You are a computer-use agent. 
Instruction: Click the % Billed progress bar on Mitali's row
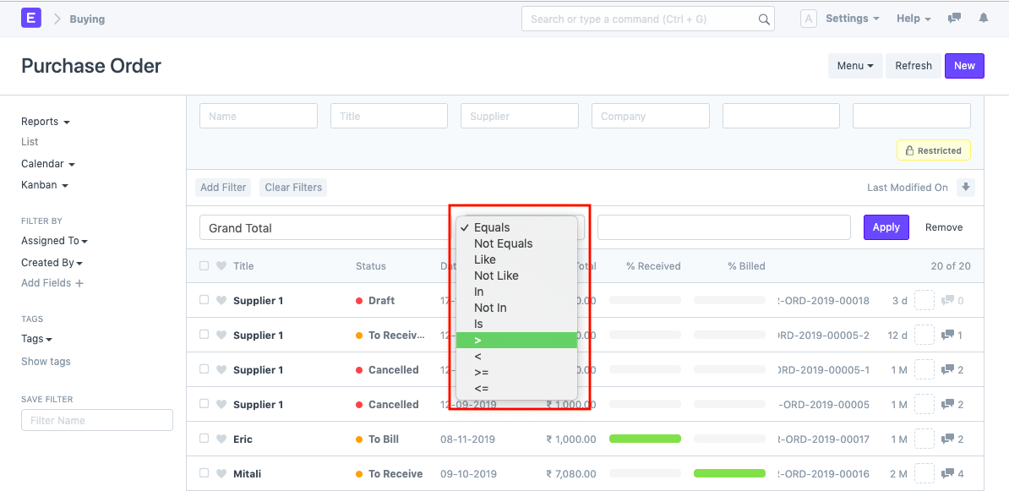coord(729,473)
